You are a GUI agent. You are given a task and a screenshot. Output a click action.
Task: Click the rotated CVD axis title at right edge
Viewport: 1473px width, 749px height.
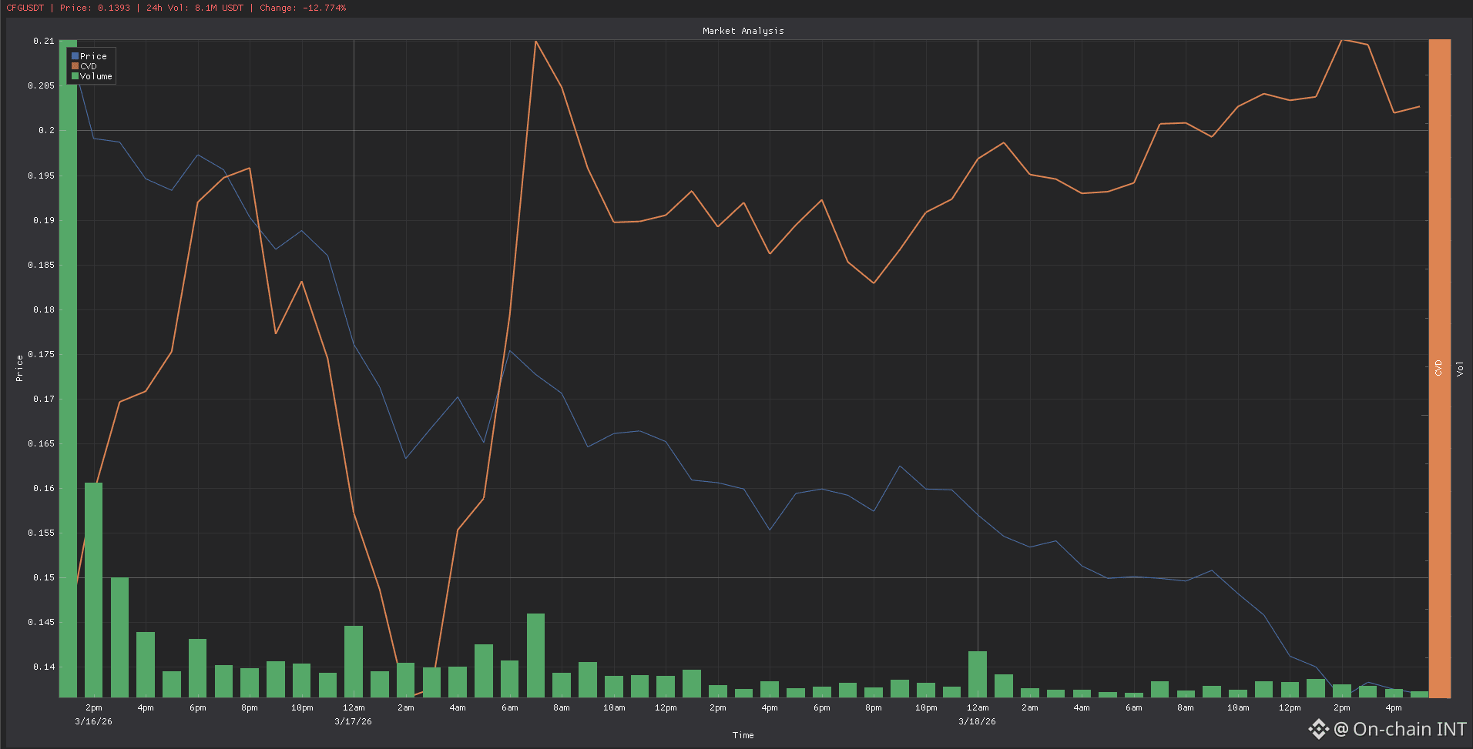point(1438,368)
